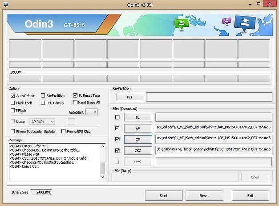The width and height of the screenshot is (279, 206).
Task: Click the PIT file path field
Action: point(209,97)
